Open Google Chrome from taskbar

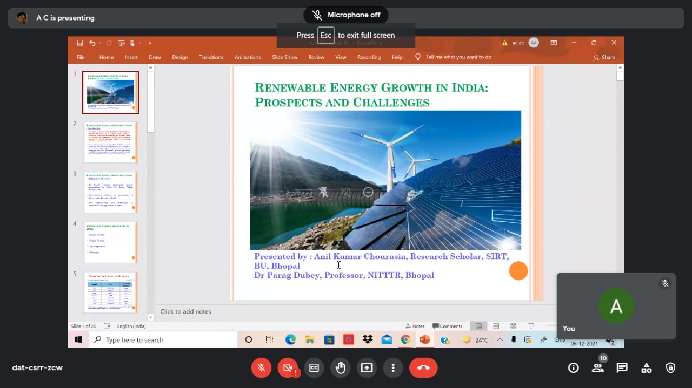point(405,340)
